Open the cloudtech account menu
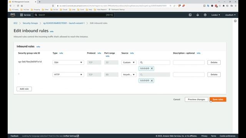 coord(230,15)
